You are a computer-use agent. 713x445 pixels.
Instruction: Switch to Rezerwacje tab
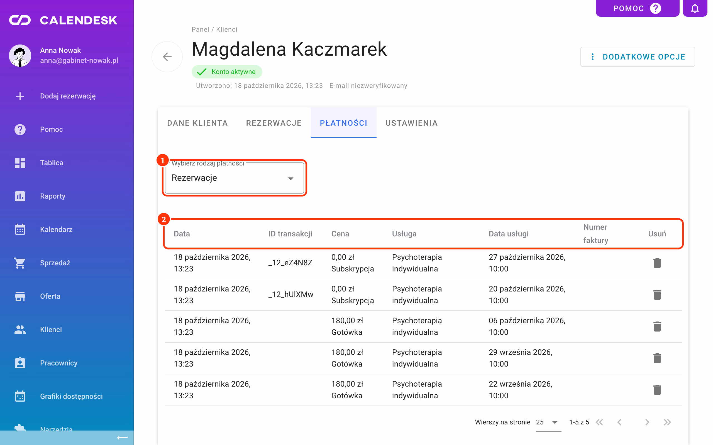[274, 123]
